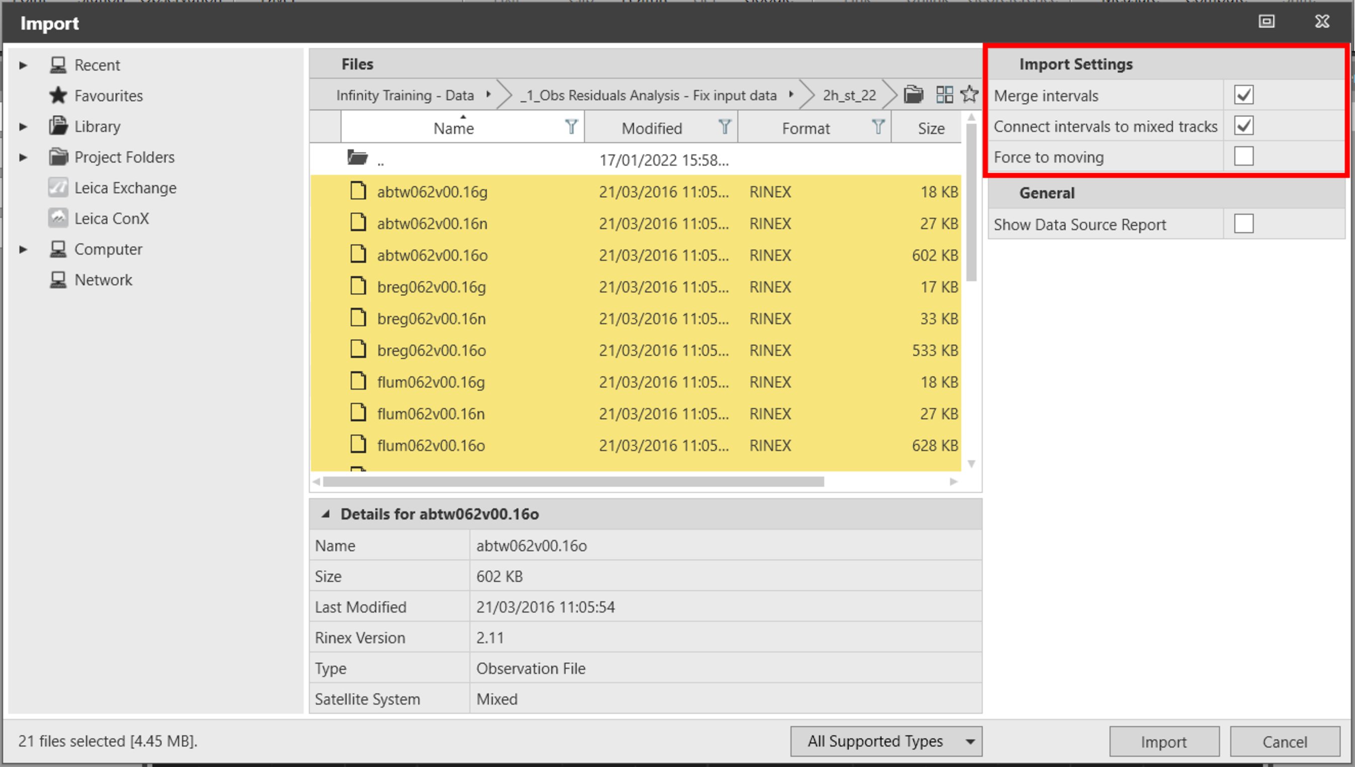Click the Favourites star icon
The width and height of the screenshot is (1355, 767).
click(x=58, y=95)
